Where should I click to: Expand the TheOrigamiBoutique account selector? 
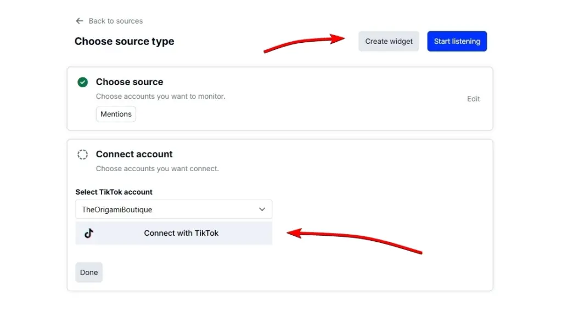pyautogui.click(x=173, y=209)
